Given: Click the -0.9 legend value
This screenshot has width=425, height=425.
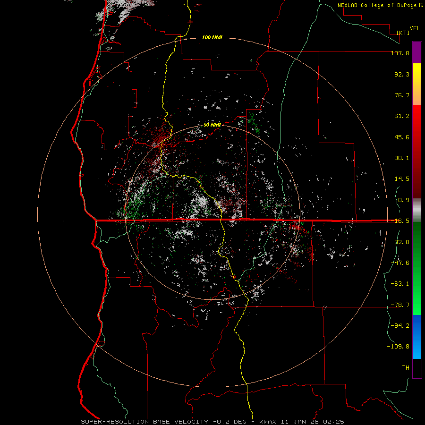Looking at the screenshot, I should coord(402,200).
